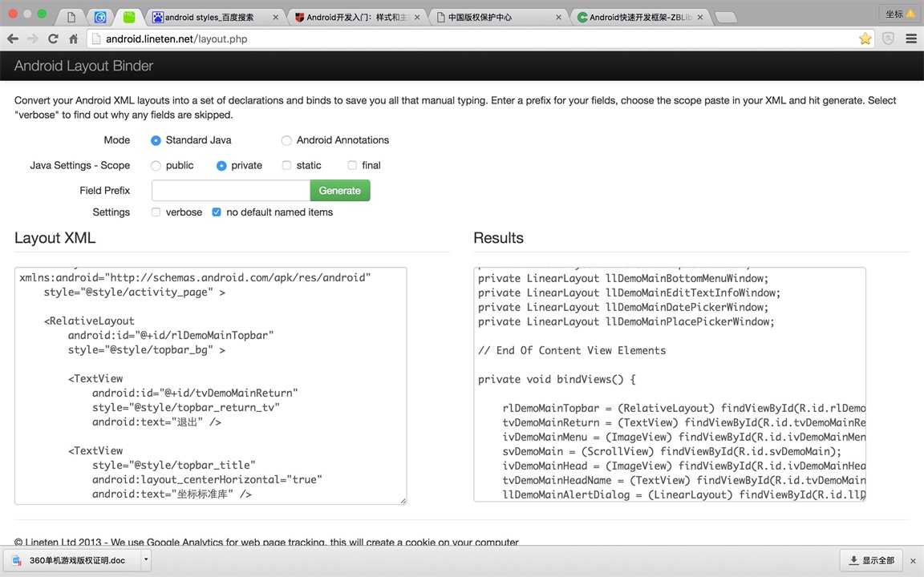Expand the download item options arrow

[x=146, y=560]
